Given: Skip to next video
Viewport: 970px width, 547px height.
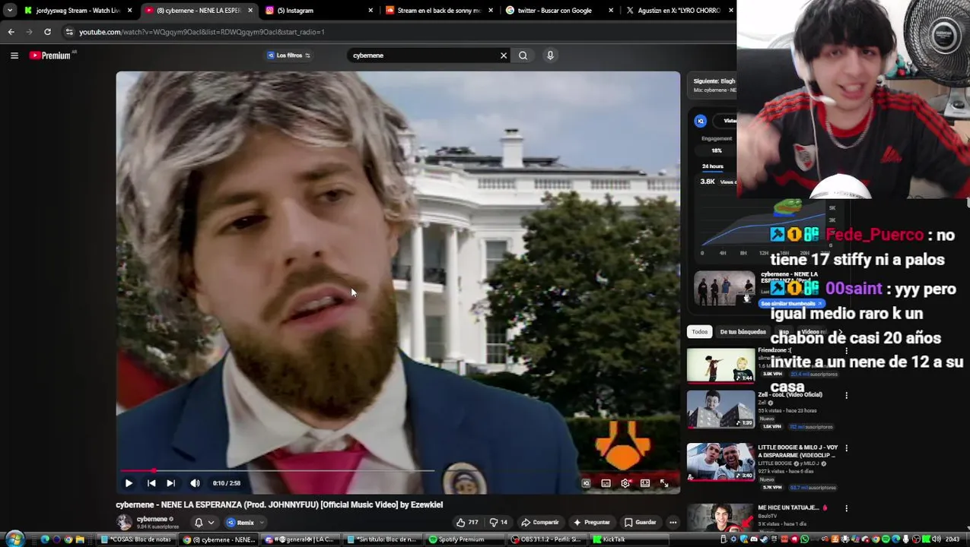Looking at the screenshot, I should pyautogui.click(x=170, y=483).
